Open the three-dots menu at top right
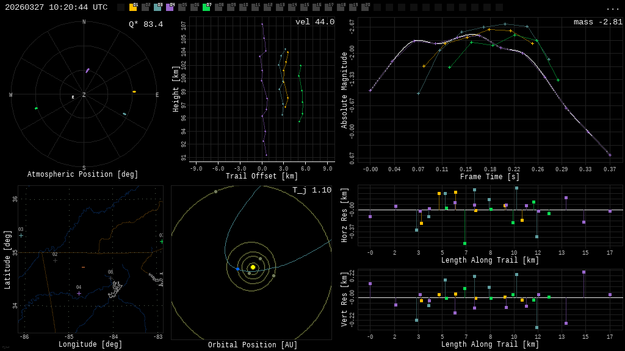Screen dimensions: 625x351 coord(612,8)
